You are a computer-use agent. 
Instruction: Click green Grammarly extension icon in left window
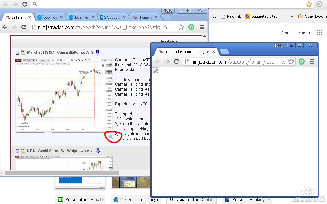pos(191,27)
